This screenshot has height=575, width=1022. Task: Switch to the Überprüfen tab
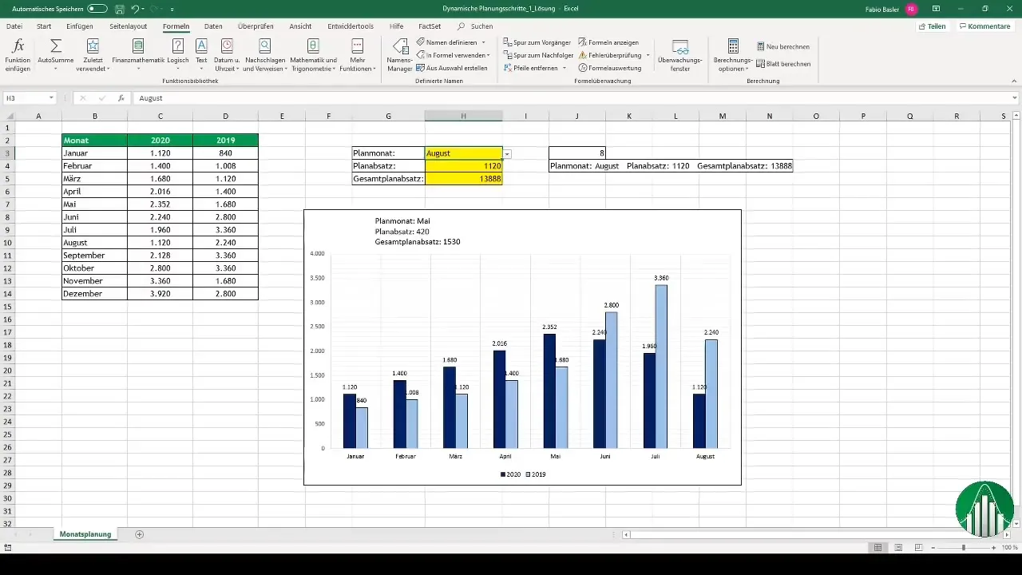coord(255,26)
